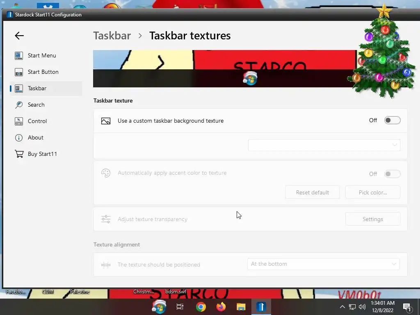
Task: Launch Google Chrome from the taskbar
Action: pyautogui.click(x=201, y=307)
